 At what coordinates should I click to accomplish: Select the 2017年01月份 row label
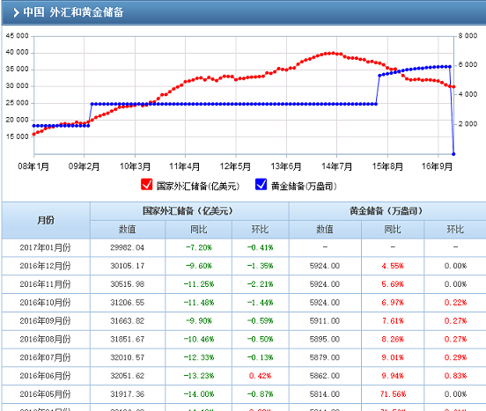click(45, 247)
